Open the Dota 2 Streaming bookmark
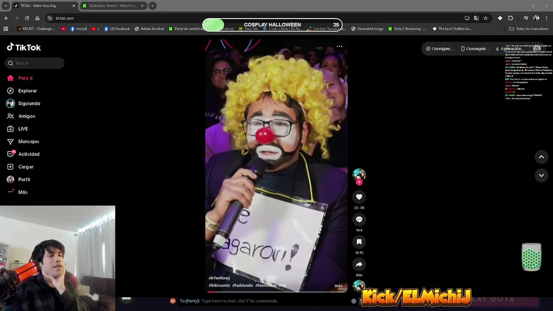The width and height of the screenshot is (553, 311). 407,29
